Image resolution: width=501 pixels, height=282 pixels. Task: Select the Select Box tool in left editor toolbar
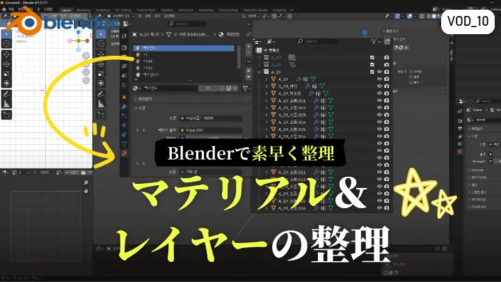coord(6,33)
